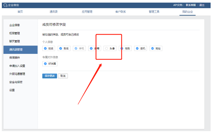Select the 管理工具 tab
Screen dimensions: 214x135
(x=154, y=12)
